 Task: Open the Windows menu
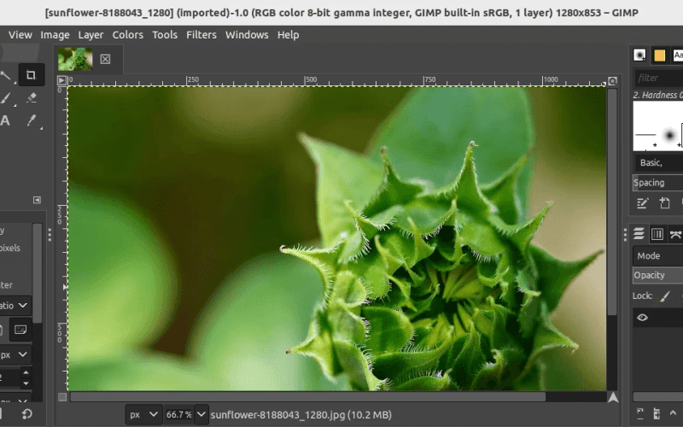(247, 35)
